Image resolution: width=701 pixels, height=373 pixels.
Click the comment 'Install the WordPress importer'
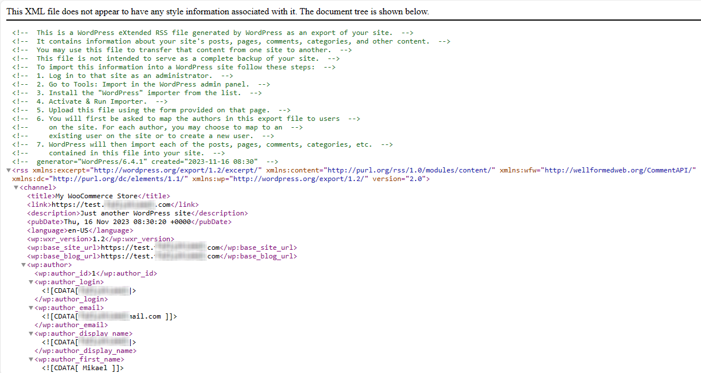pos(137,93)
